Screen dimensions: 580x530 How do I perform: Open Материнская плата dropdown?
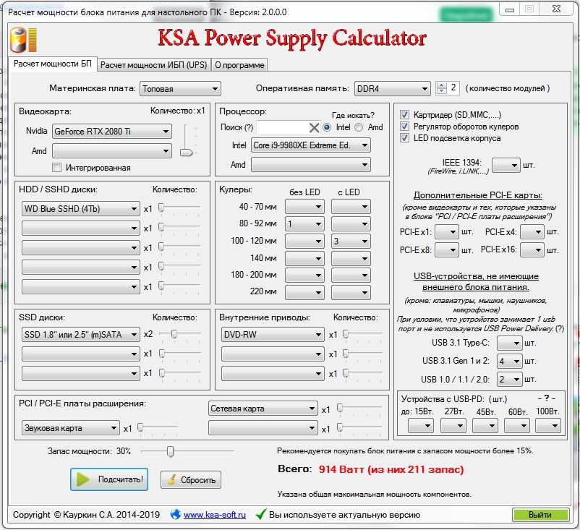pyautogui.click(x=180, y=89)
